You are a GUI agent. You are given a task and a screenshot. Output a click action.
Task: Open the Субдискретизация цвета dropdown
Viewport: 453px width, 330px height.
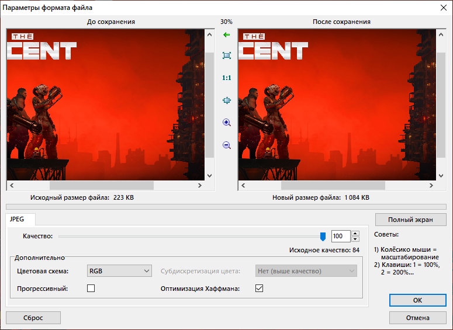point(306,271)
